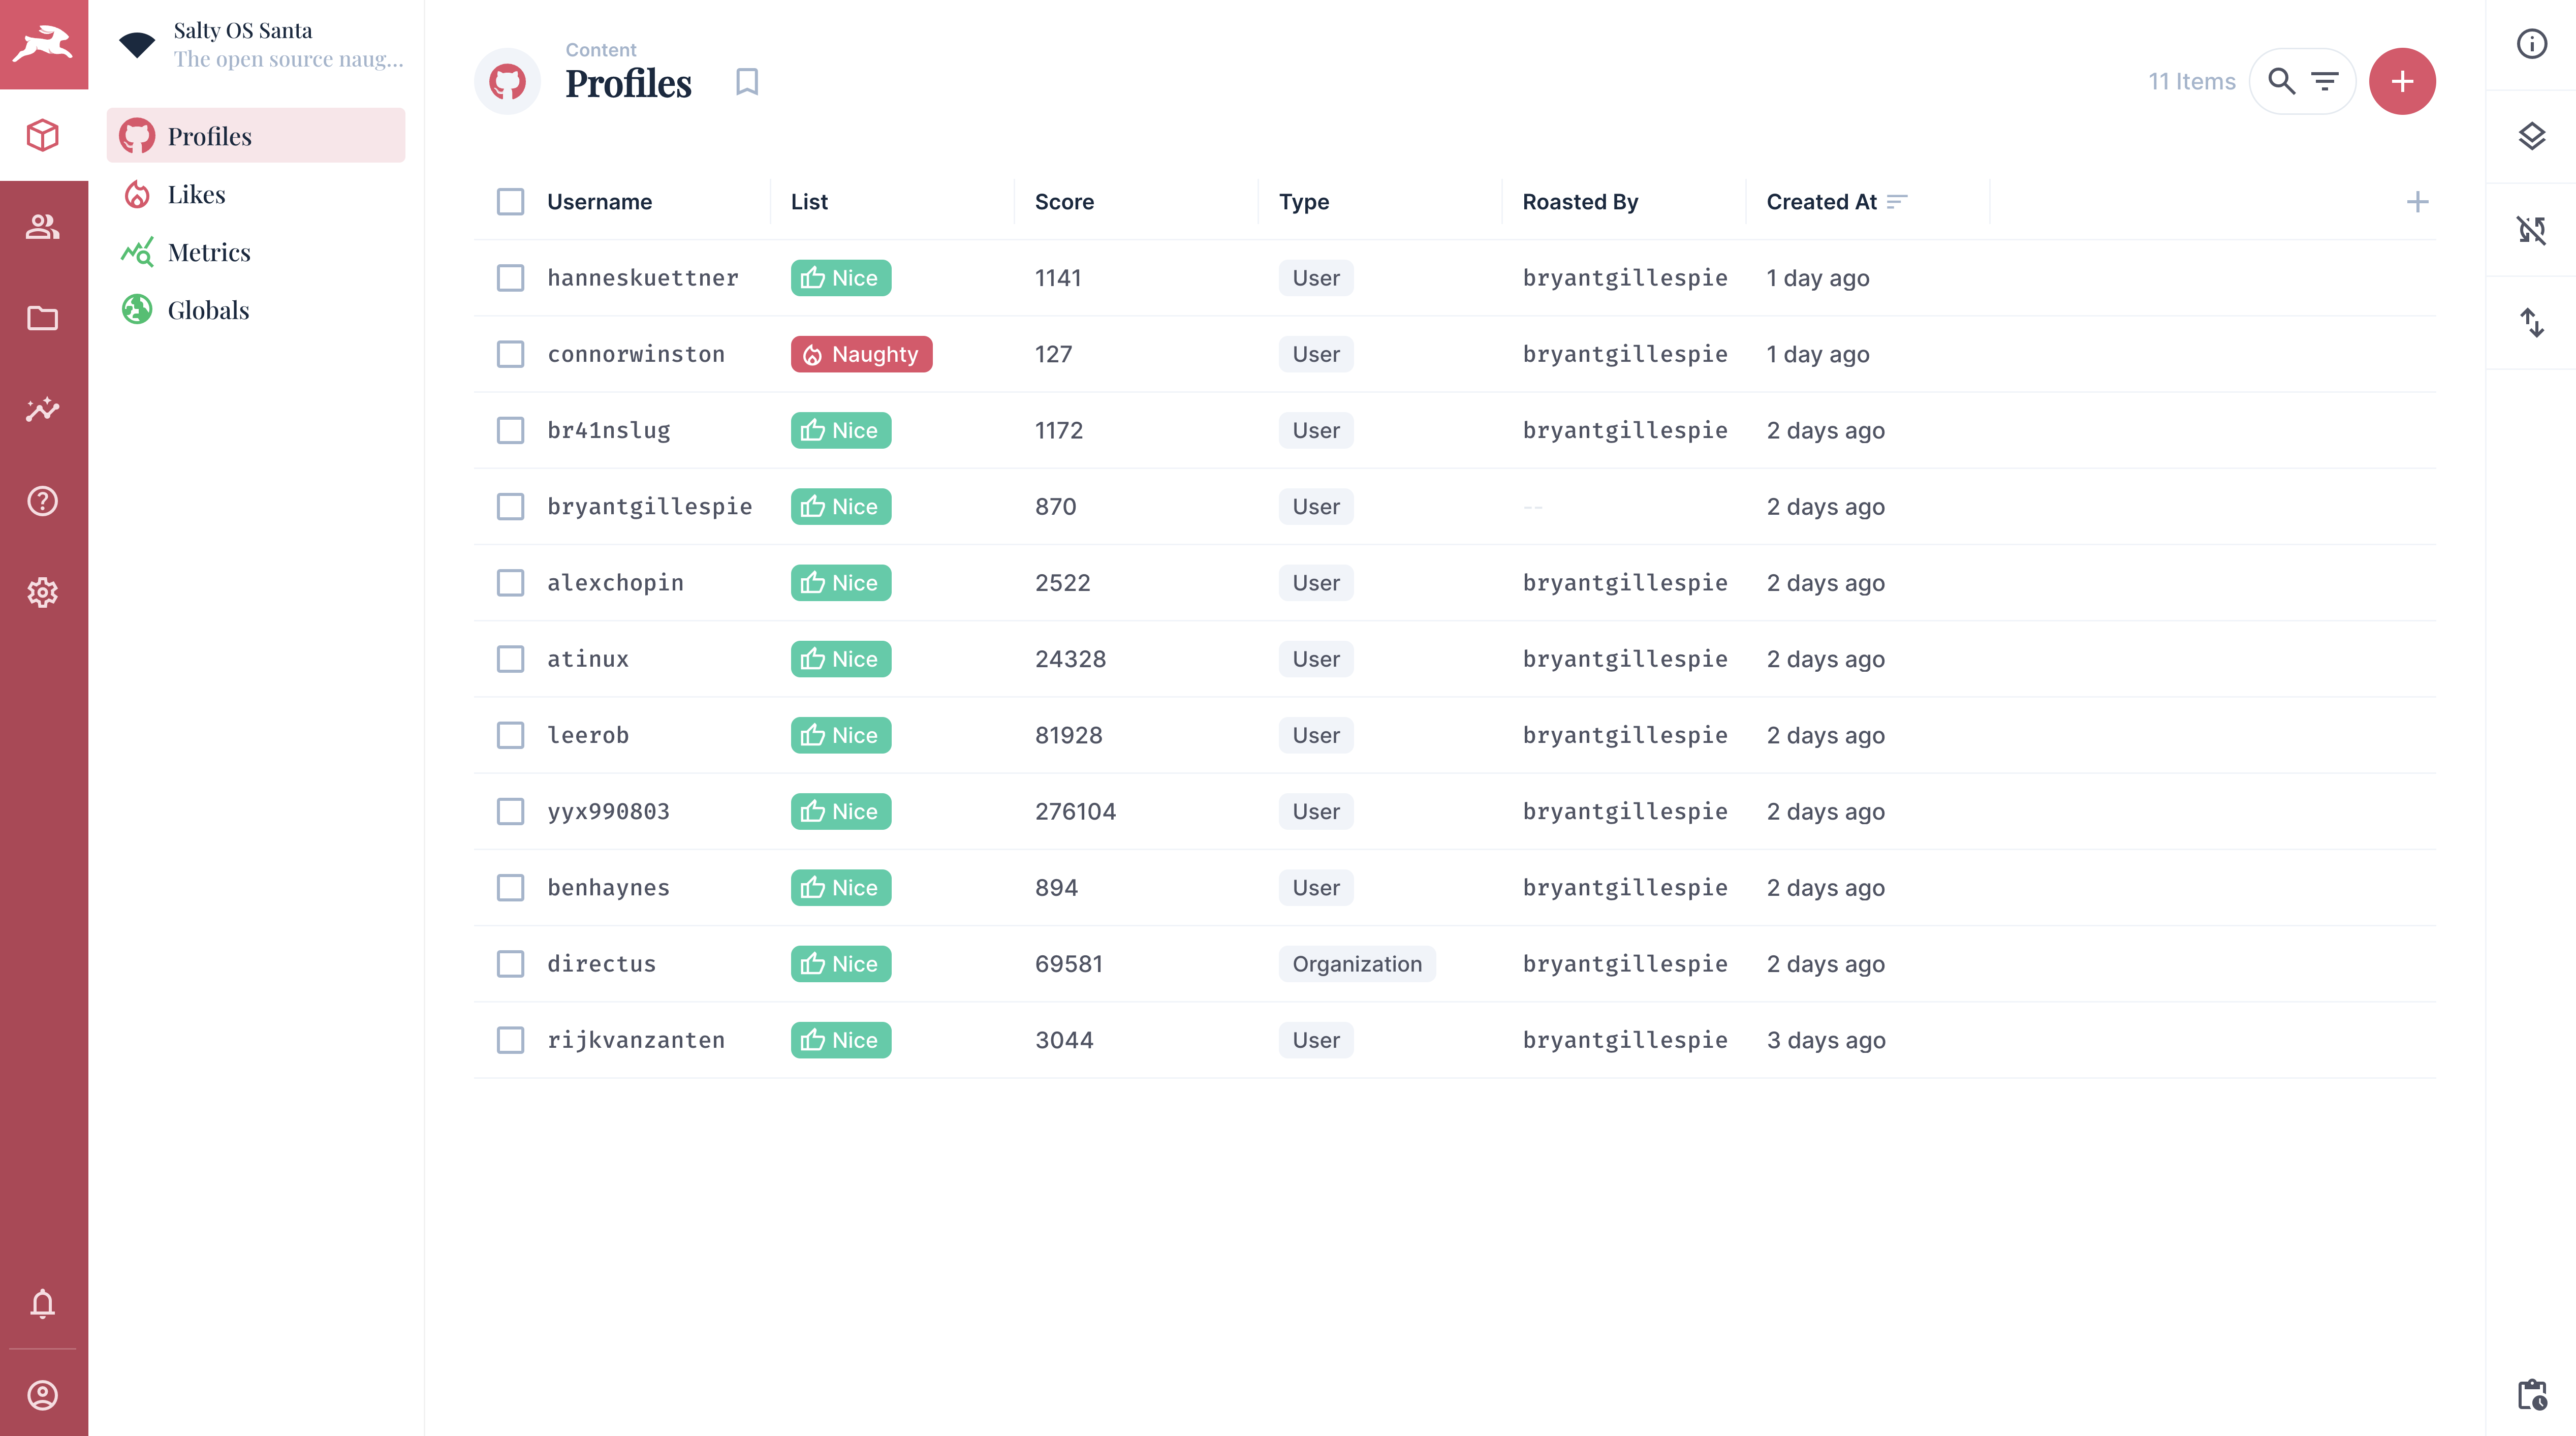
Task: Open the Help documentation icon
Action: coord(44,501)
